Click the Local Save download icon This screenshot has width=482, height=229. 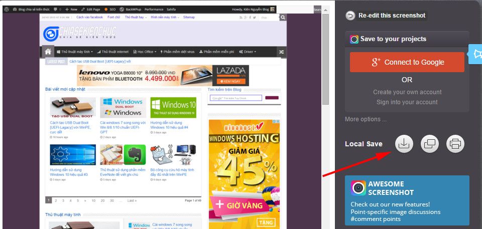point(404,144)
